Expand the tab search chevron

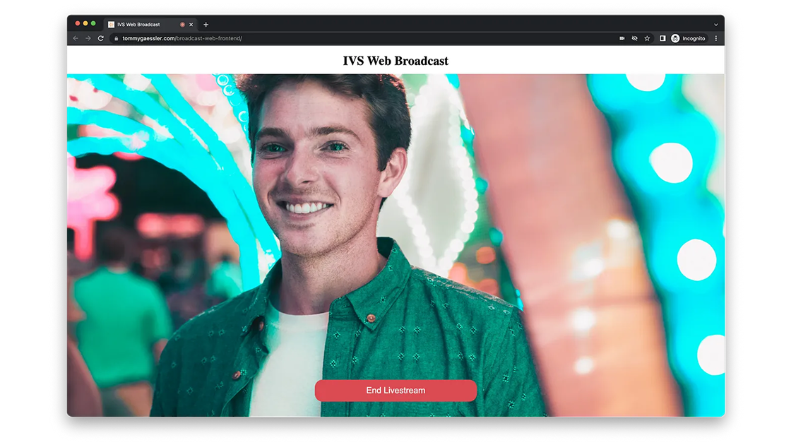point(715,24)
